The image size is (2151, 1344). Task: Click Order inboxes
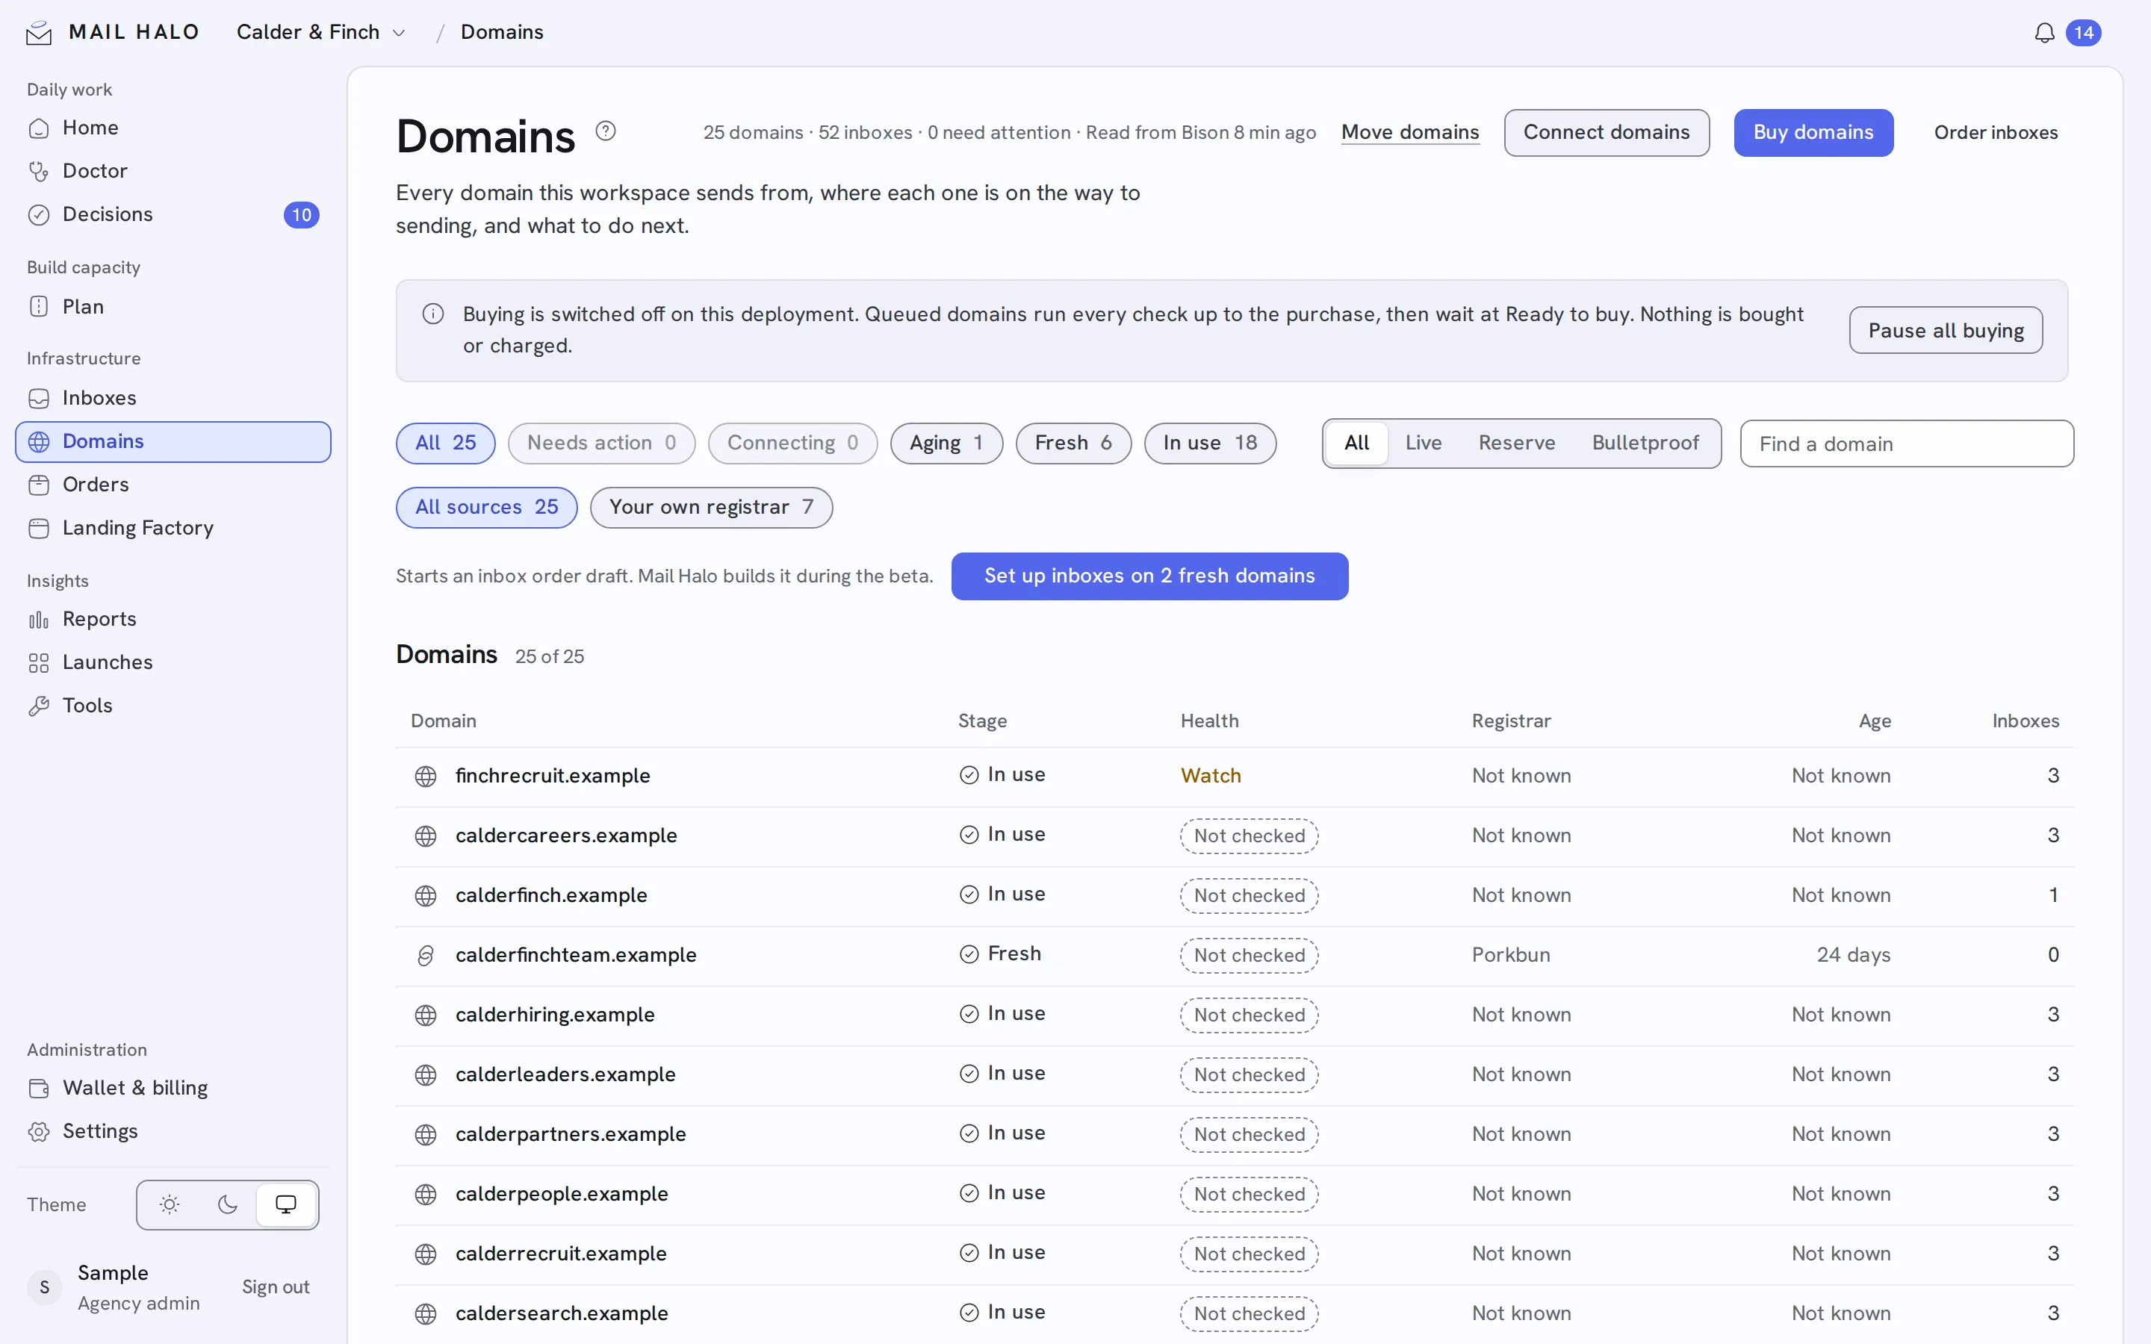pos(1996,132)
